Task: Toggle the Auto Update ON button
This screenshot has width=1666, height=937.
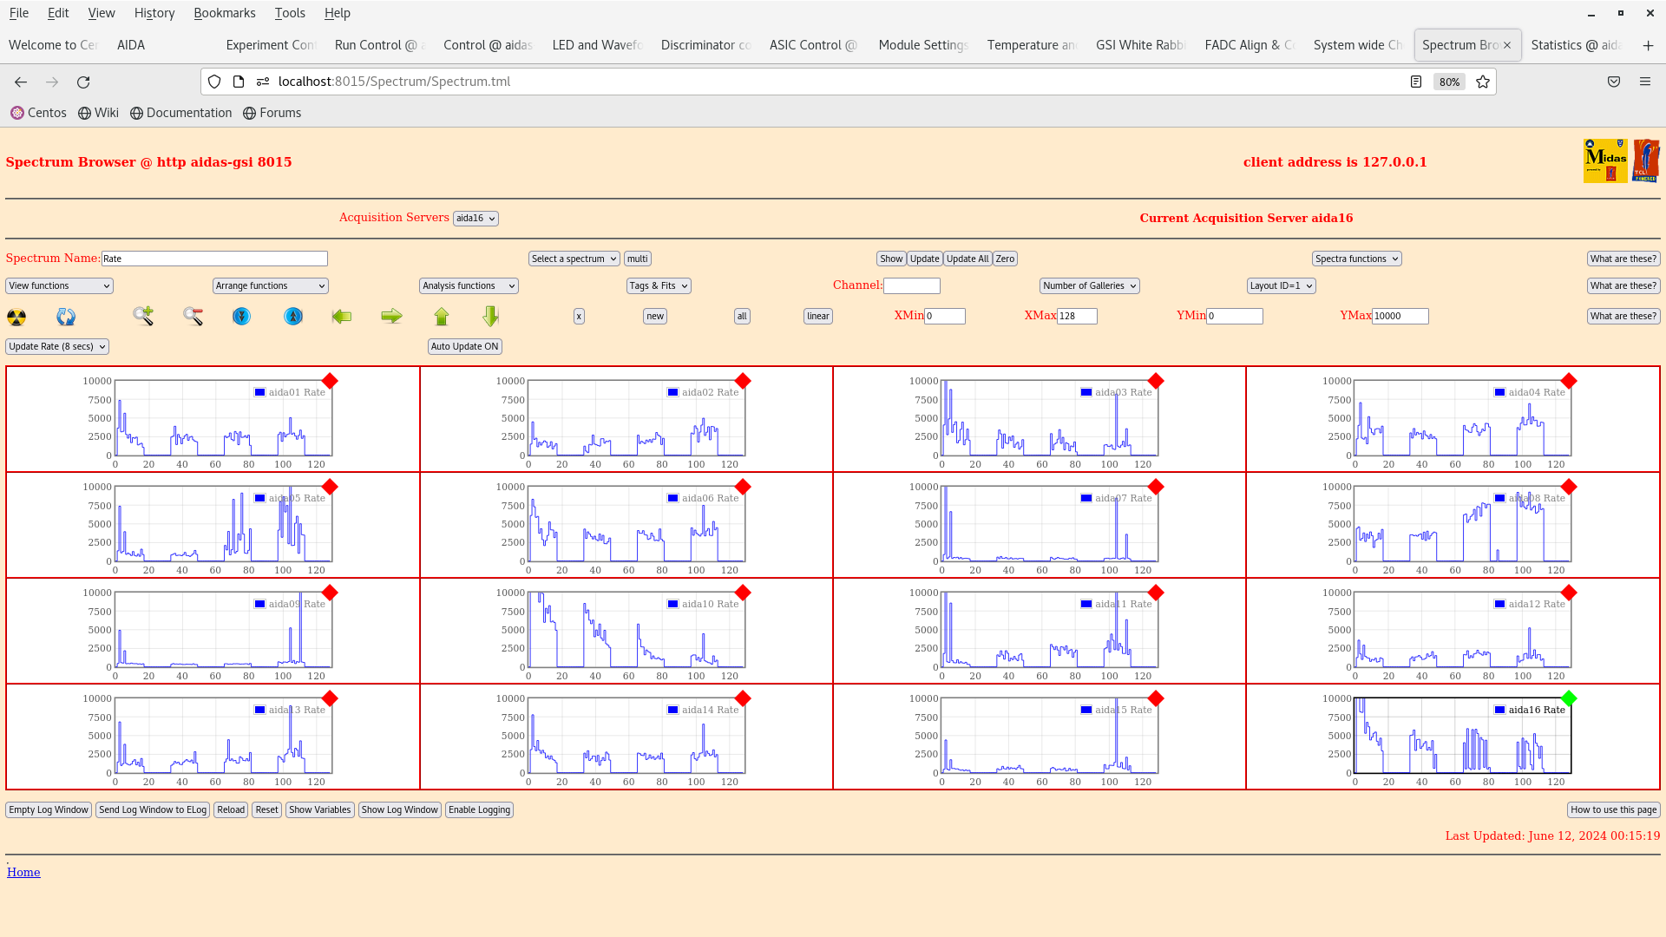Action: 464,346
